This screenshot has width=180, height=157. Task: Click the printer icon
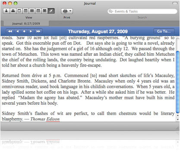pos(65,11)
